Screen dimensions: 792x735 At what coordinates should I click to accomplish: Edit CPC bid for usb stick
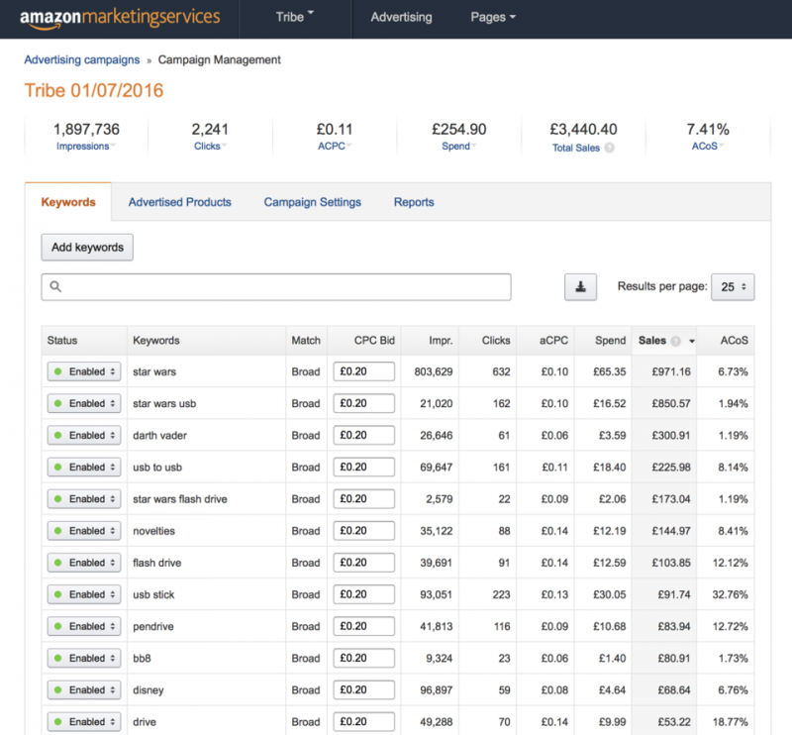pyautogui.click(x=363, y=594)
